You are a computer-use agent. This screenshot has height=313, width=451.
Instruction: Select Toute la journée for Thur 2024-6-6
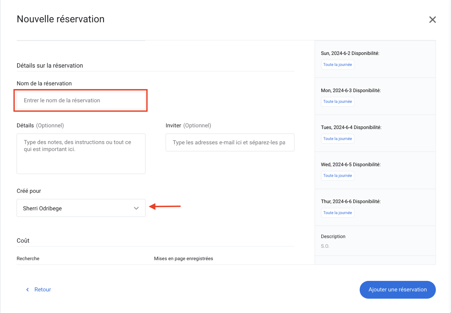(x=337, y=213)
